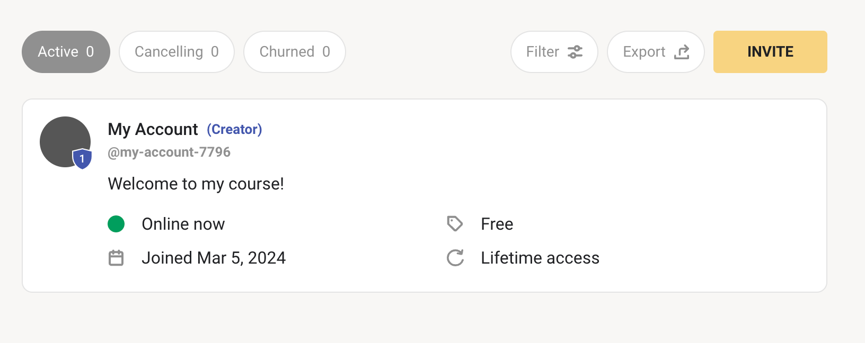Click the Filter sliders icon
Viewport: 865px width, 343px height.
(x=575, y=52)
